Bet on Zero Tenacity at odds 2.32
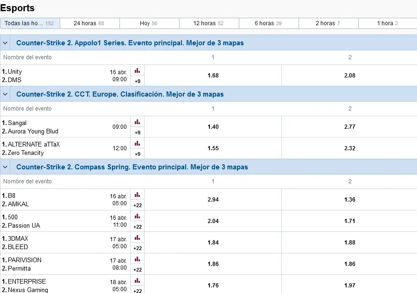 point(349,148)
